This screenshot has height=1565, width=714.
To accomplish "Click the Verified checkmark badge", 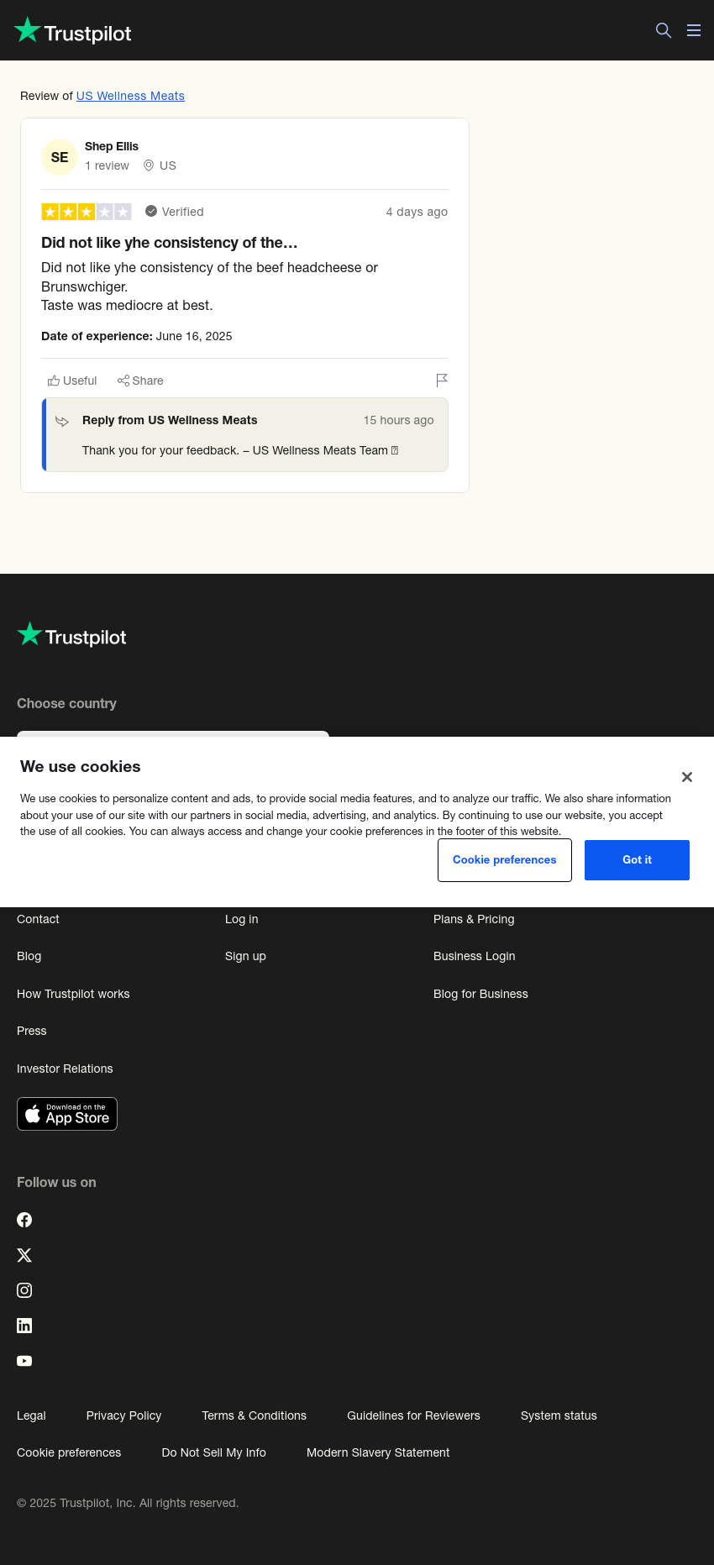I will pyautogui.click(x=151, y=211).
